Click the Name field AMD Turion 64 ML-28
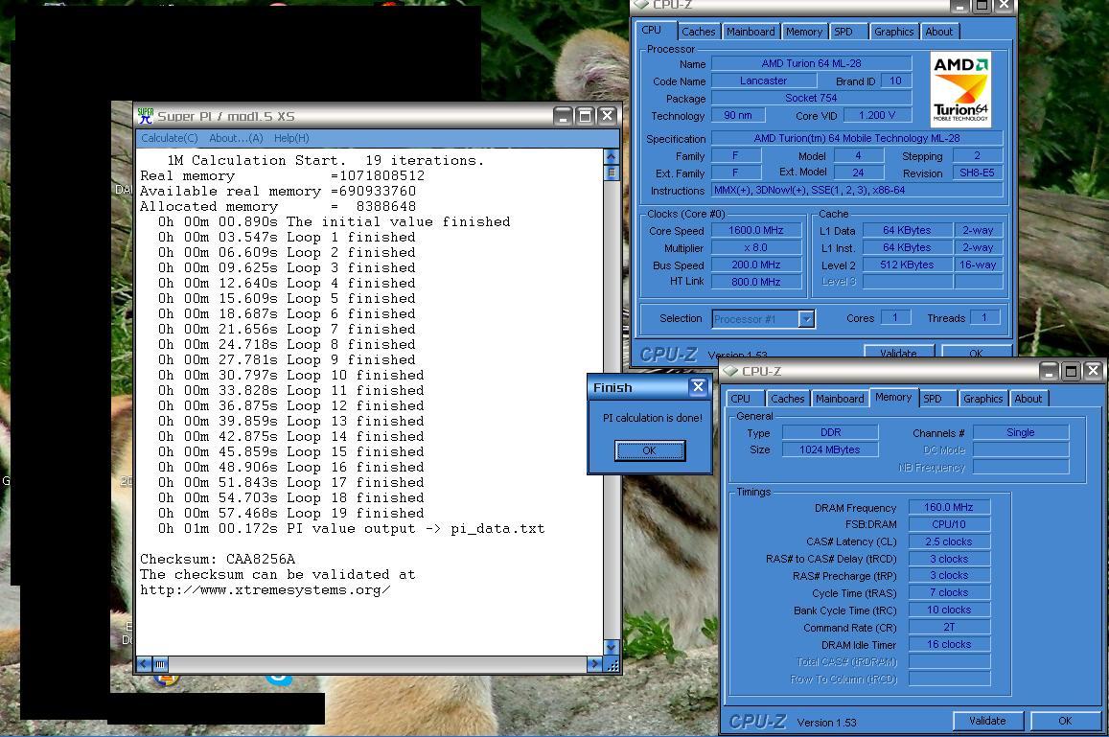The height and width of the screenshot is (737, 1109). [x=811, y=63]
